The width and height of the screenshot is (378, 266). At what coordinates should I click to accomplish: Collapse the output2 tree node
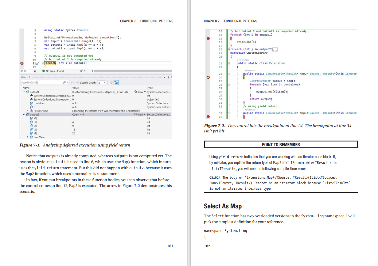tap(24, 115)
